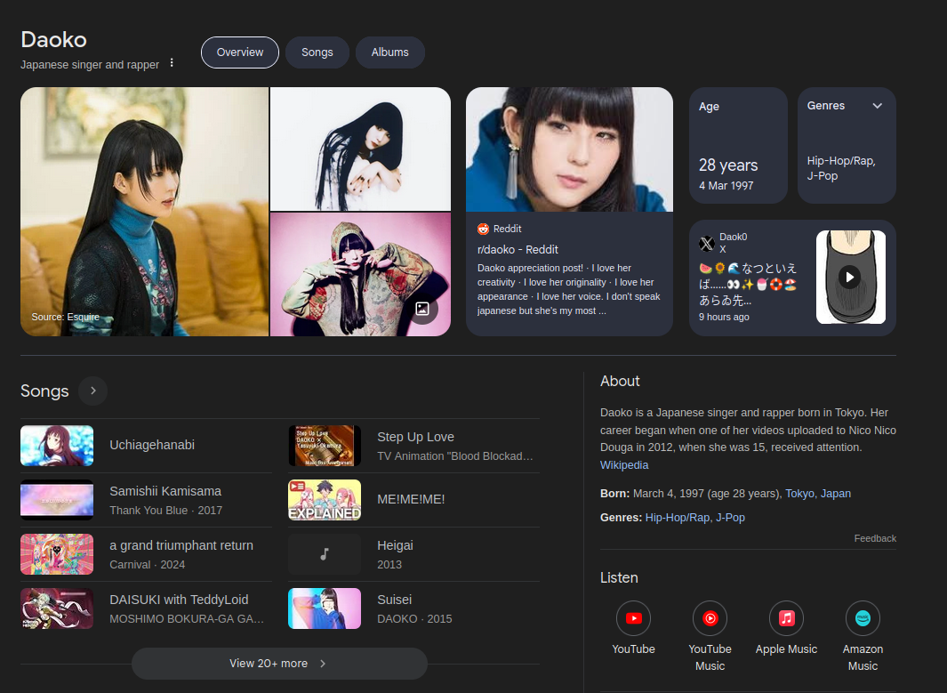This screenshot has width=947, height=693.
Task: Open the Wikipedia link in About
Action: coord(624,465)
